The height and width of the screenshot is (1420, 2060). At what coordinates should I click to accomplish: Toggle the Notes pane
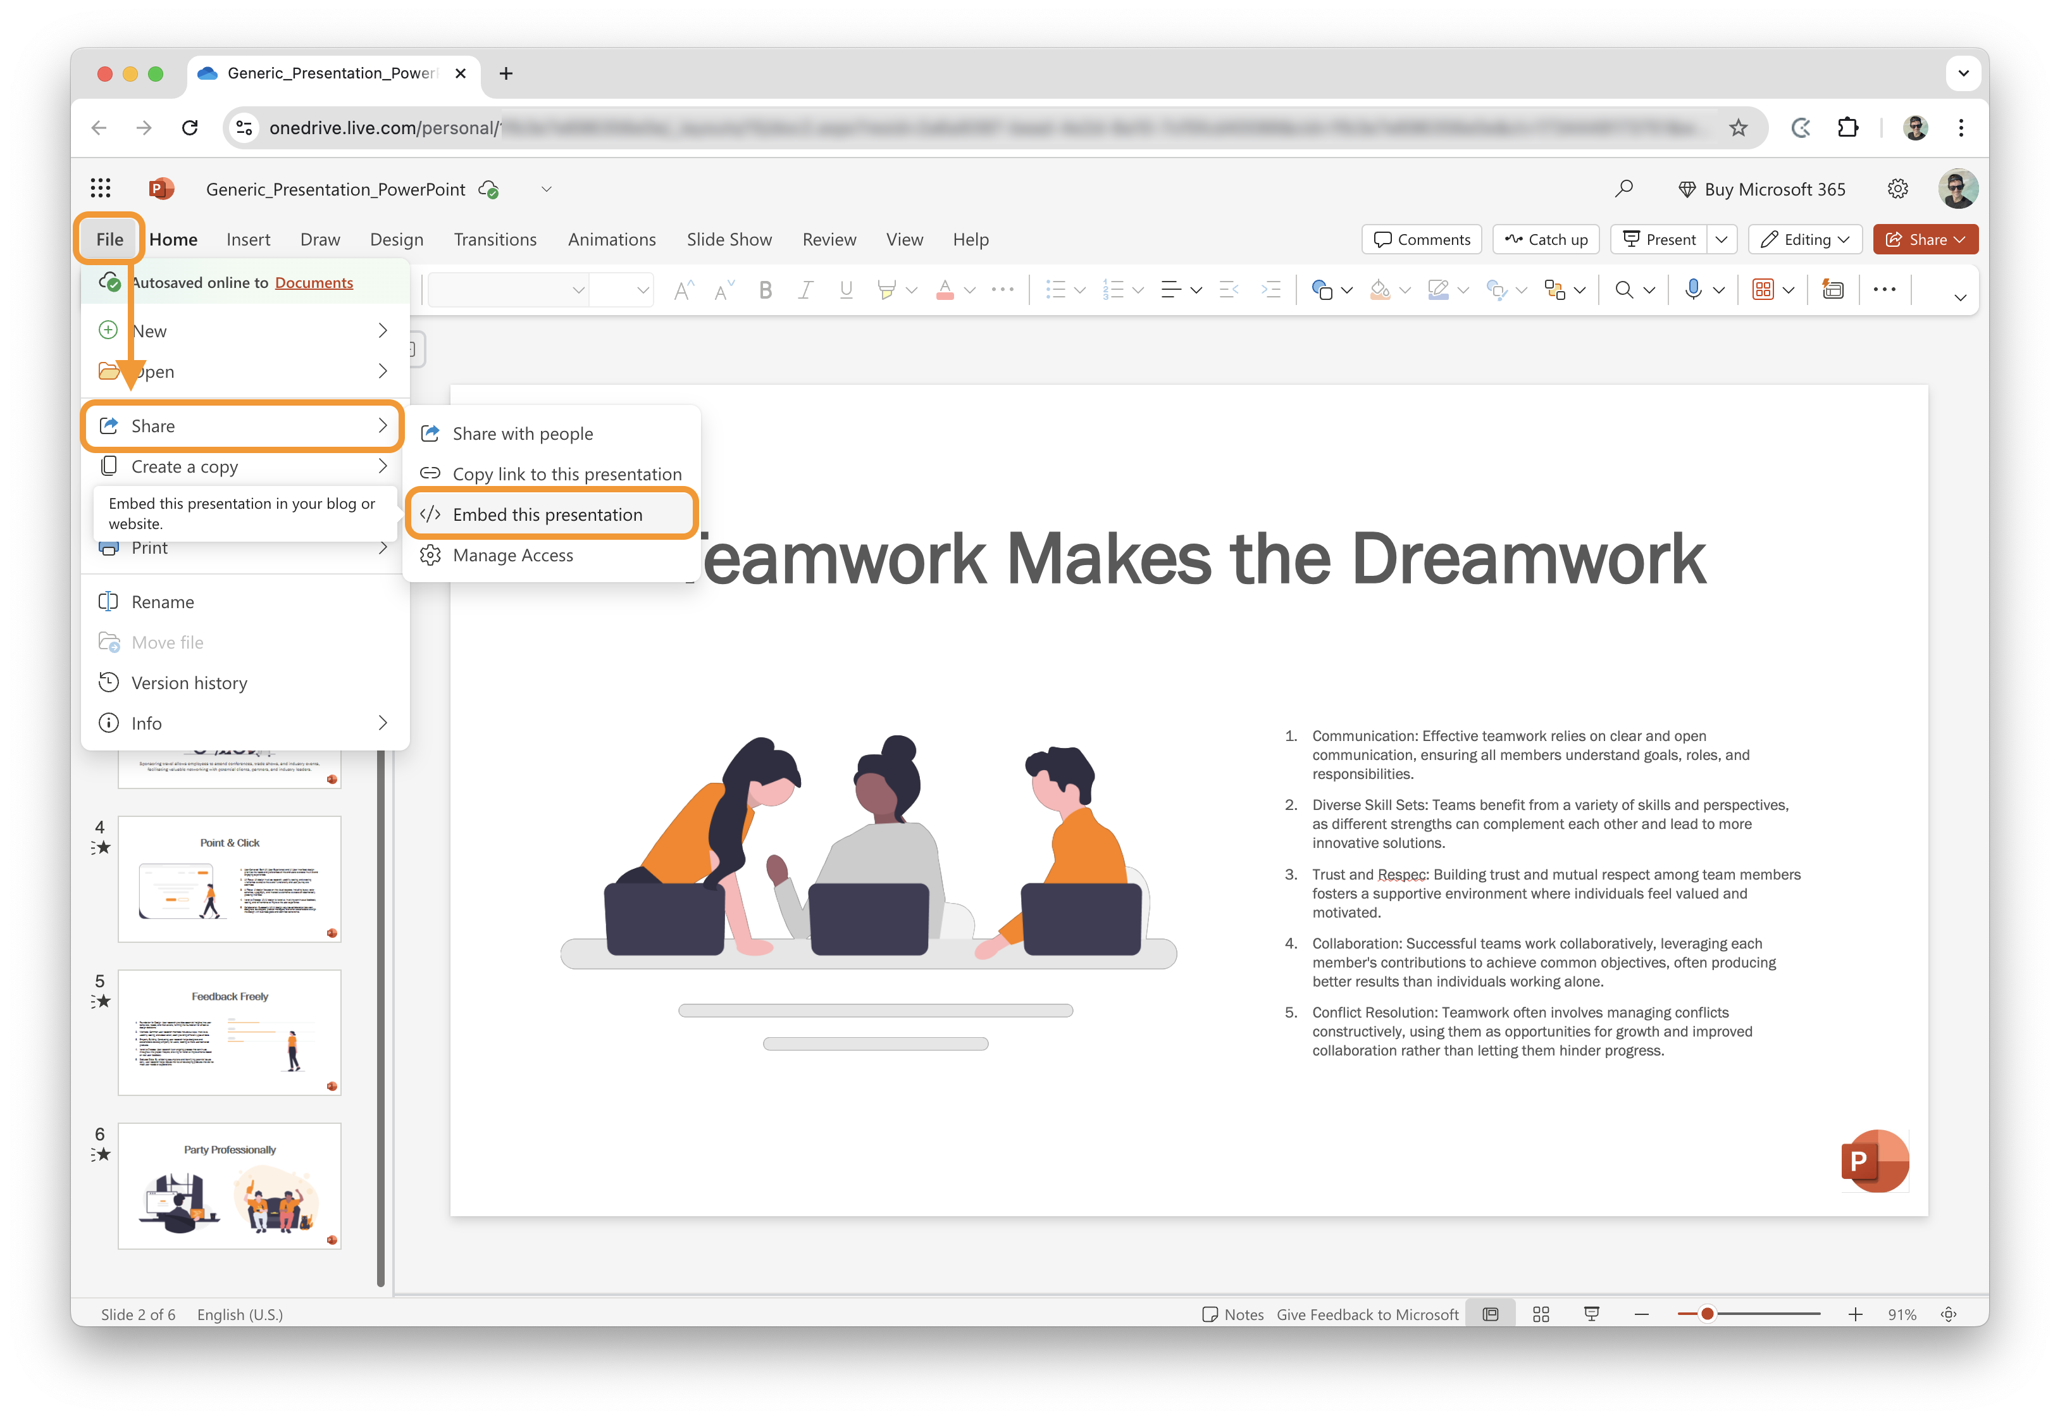click(1233, 1315)
